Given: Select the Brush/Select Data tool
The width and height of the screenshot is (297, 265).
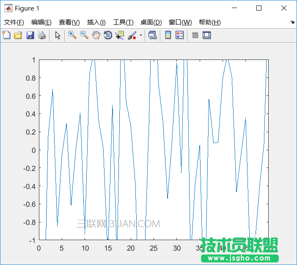Looking at the screenshot, I should click(132, 35).
